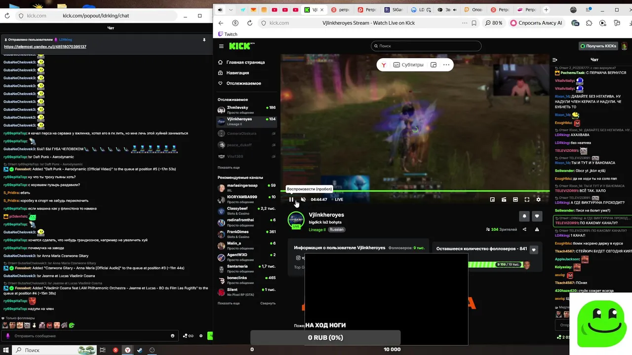Image resolution: width=632 pixels, height=355 pixels.
Task: Open a new browser tab with plus
Action: point(546,10)
